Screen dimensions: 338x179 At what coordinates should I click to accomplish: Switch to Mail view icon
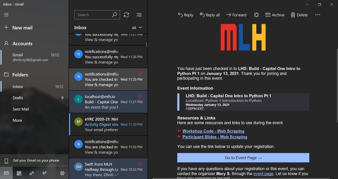pyautogui.click(x=6, y=173)
